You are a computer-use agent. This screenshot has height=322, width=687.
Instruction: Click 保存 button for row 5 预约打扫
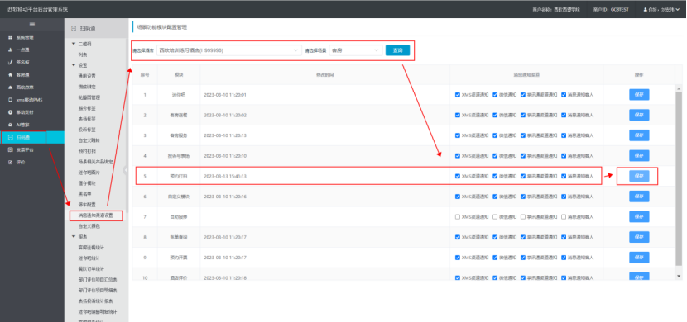[x=639, y=176]
